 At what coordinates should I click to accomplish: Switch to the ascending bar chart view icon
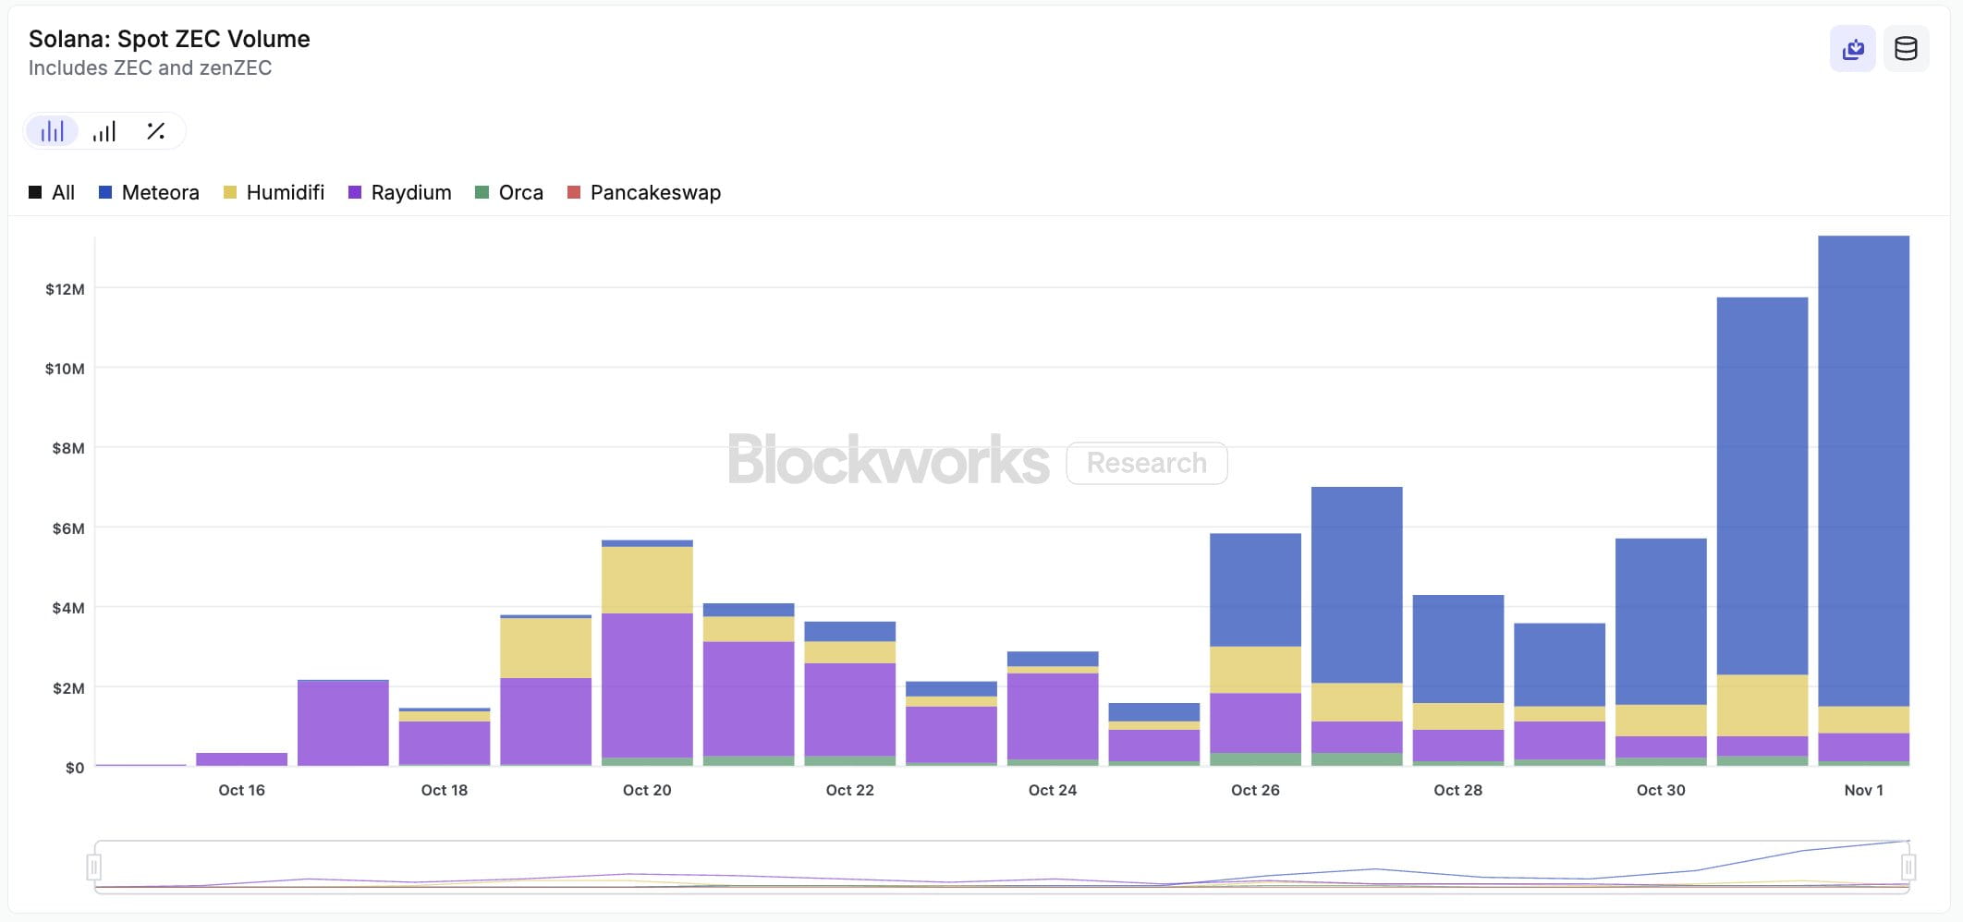pyautogui.click(x=104, y=131)
